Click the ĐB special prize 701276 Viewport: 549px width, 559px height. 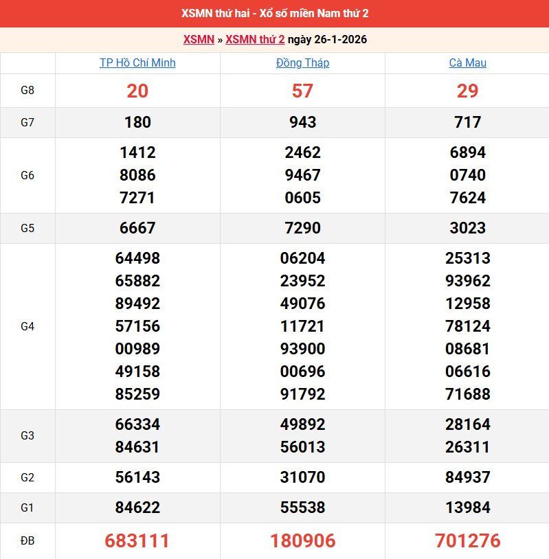[x=467, y=541]
